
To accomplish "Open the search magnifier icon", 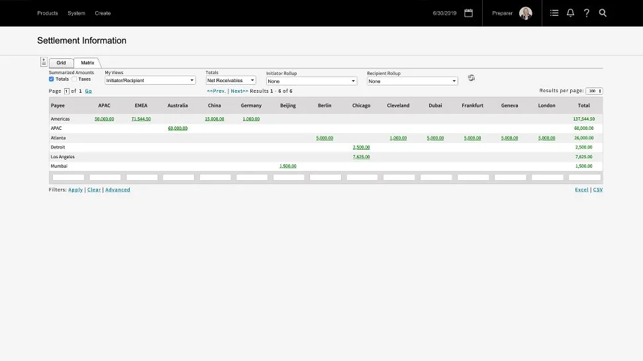I will 603,13.
